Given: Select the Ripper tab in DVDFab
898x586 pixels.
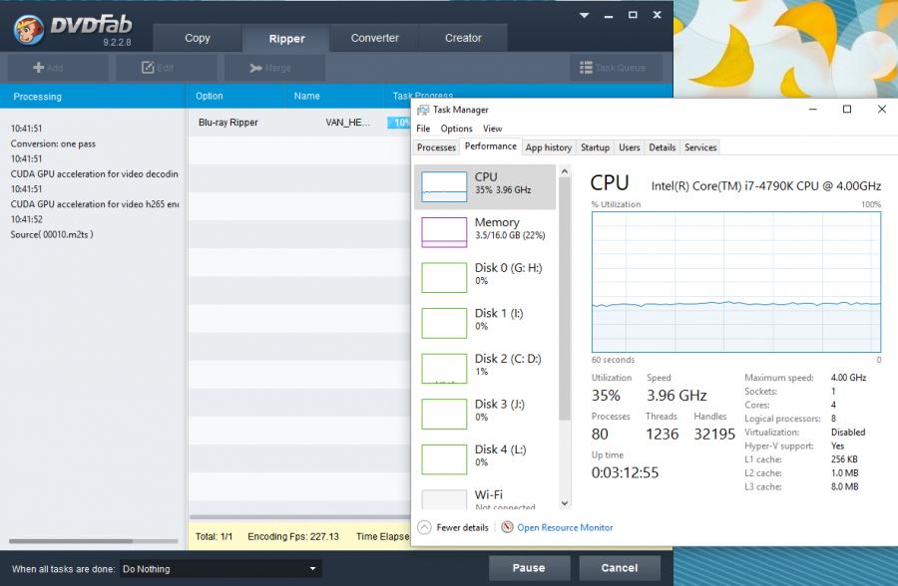Looking at the screenshot, I should click(x=286, y=38).
